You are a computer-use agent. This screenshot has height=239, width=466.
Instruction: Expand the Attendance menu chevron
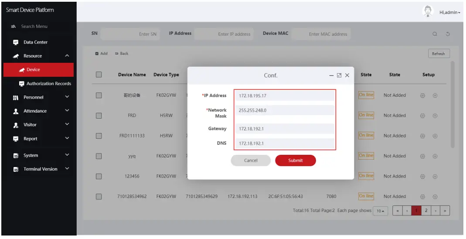point(67,110)
